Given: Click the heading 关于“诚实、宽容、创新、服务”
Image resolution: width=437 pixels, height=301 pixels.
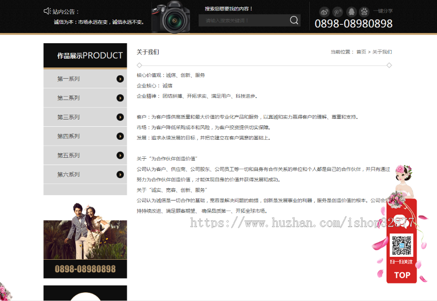Looking at the screenshot, I should pyautogui.click(x=172, y=190).
